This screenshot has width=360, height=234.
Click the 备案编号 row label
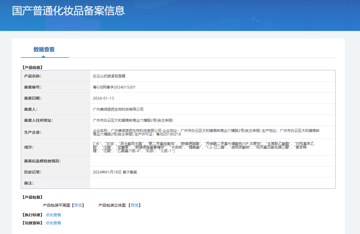pyautogui.click(x=33, y=87)
